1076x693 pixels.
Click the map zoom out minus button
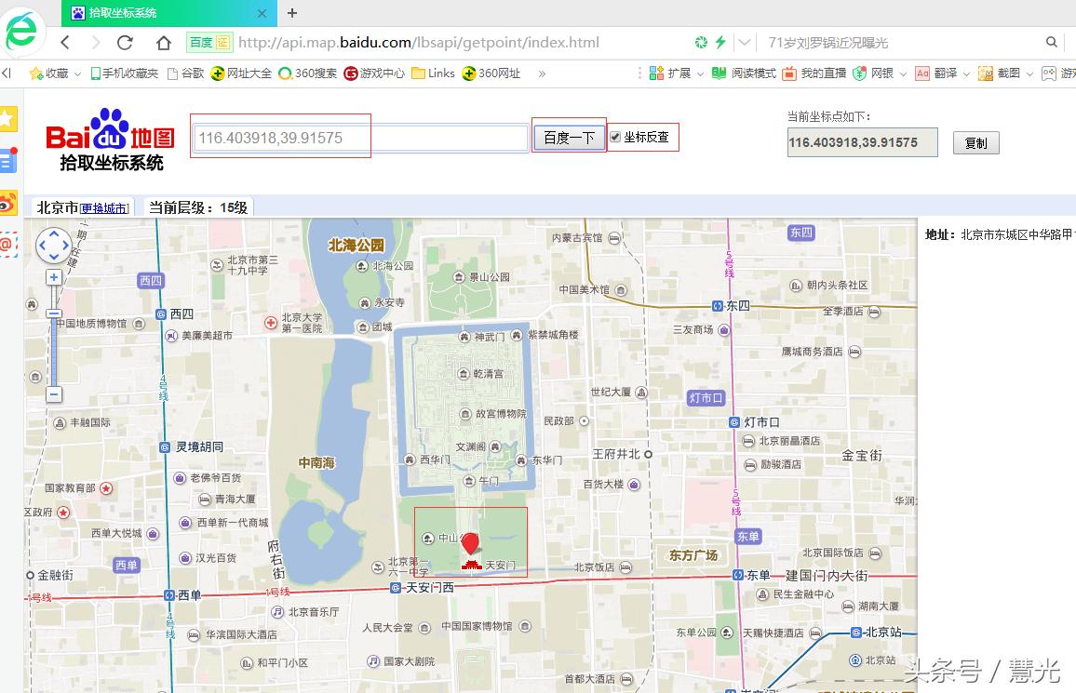(54, 394)
